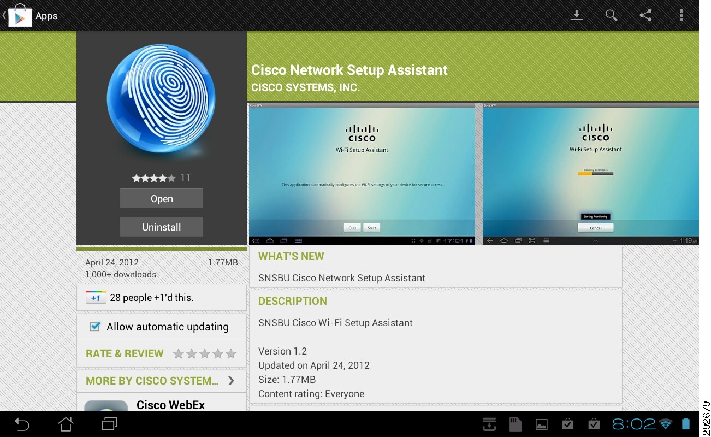This screenshot has height=437, width=711.
Task: Tap the blue fingerprint app icon
Action: (161, 100)
